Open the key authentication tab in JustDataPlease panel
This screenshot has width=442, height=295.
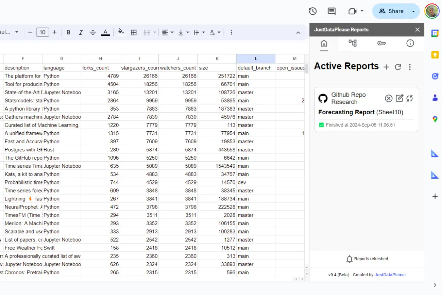[381, 44]
